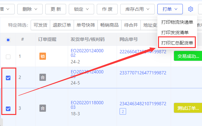Open shipping order EO2022012400005

pos(87,74)
